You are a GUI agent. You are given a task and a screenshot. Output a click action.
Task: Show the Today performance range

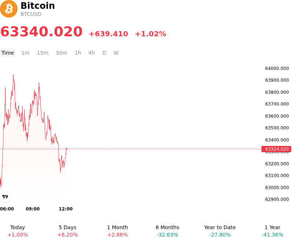pyautogui.click(x=17, y=231)
